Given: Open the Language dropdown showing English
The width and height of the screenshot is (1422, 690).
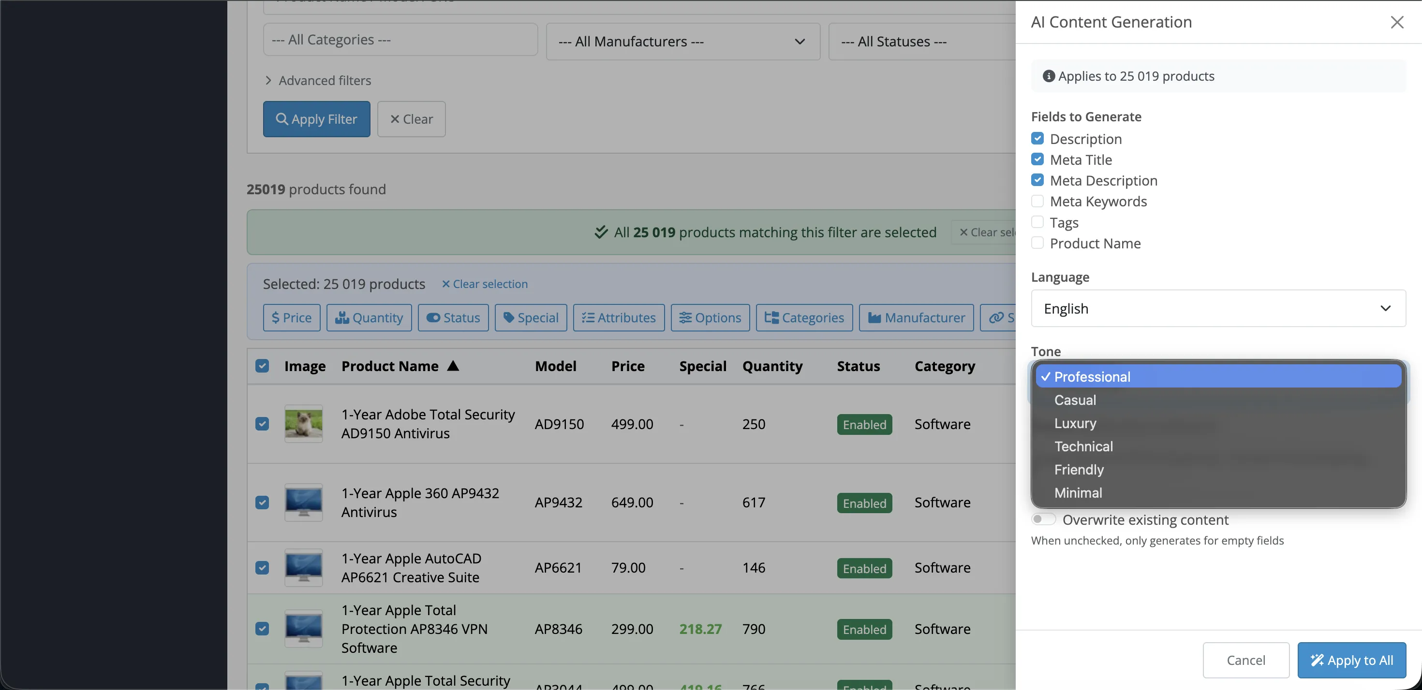Looking at the screenshot, I should (x=1218, y=308).
